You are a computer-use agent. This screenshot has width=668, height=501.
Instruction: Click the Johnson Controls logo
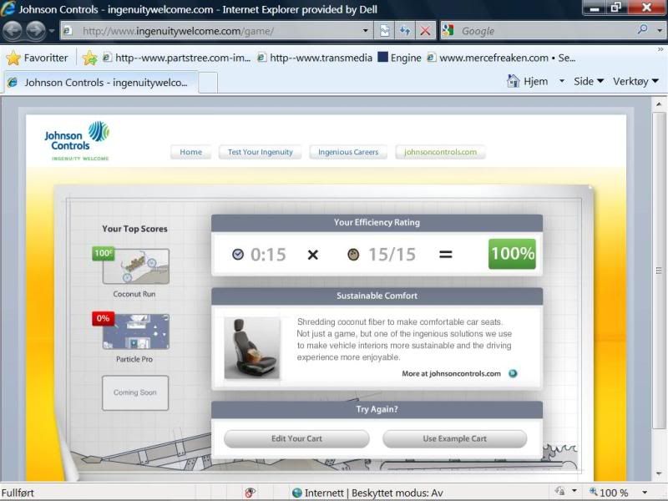pos(77,139)
